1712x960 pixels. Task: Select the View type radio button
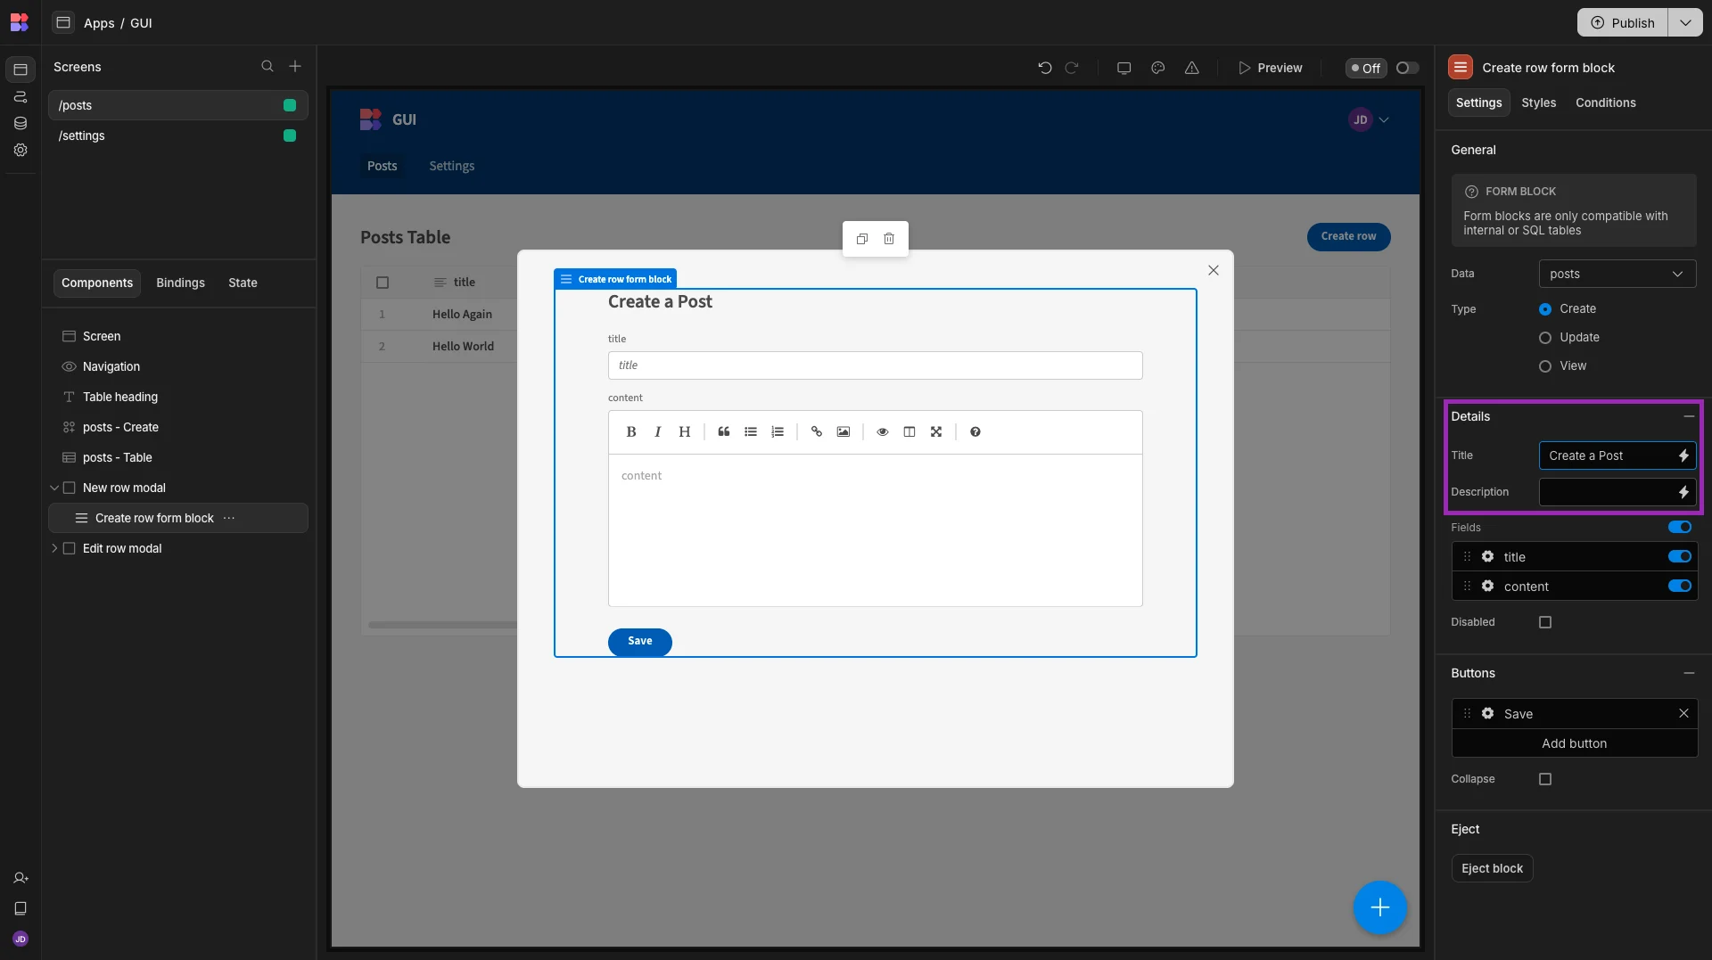[x=1545, y=366]
